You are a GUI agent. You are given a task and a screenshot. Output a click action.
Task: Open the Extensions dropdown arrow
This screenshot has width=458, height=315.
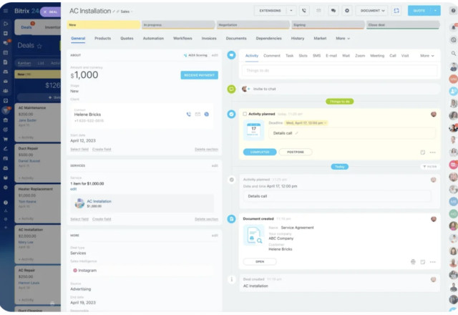(x=291, y=11)
